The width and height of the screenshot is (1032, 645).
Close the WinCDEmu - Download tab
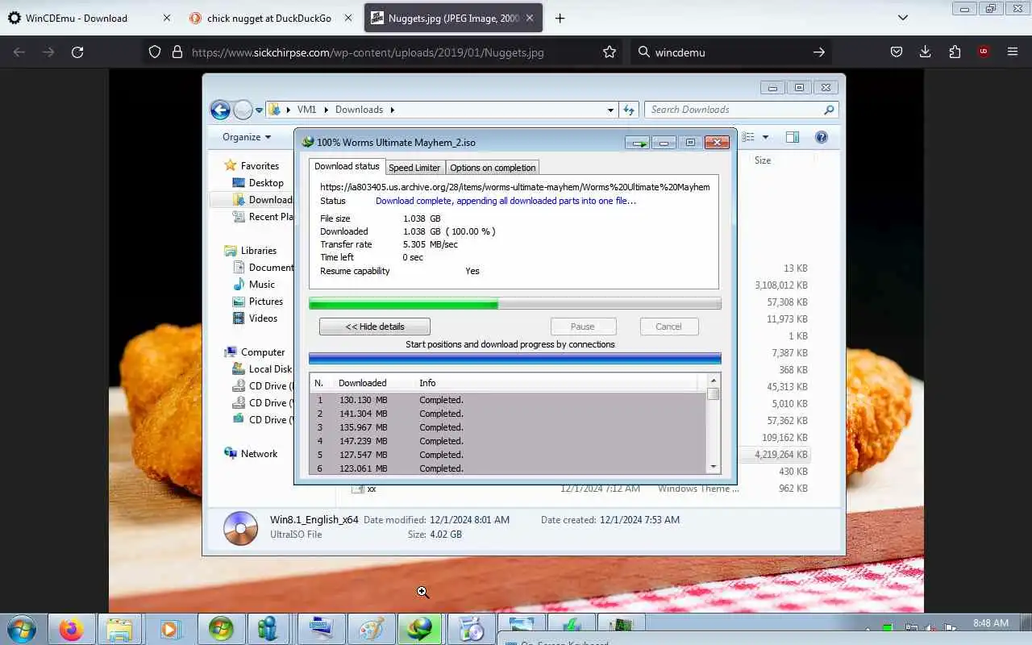[167, 18]
